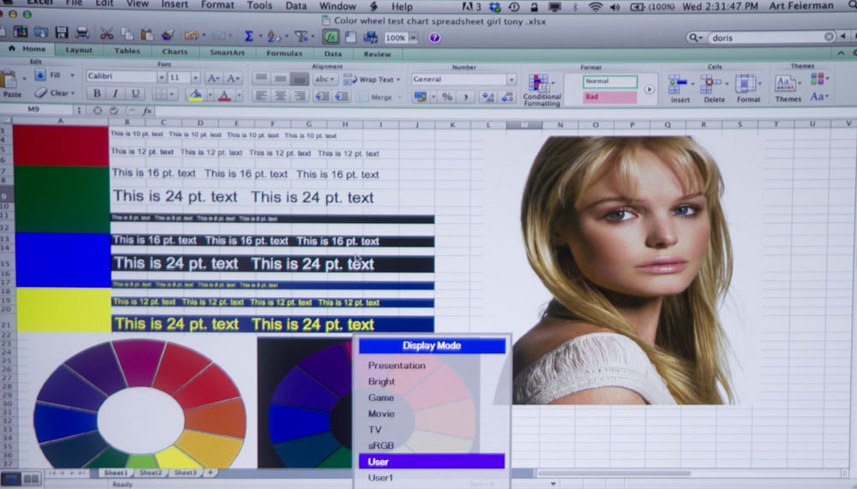Open the abc text orientation dropdown
Image resolution: width=857 pixels, height=489 pixels.
click(x=324, y=79)
